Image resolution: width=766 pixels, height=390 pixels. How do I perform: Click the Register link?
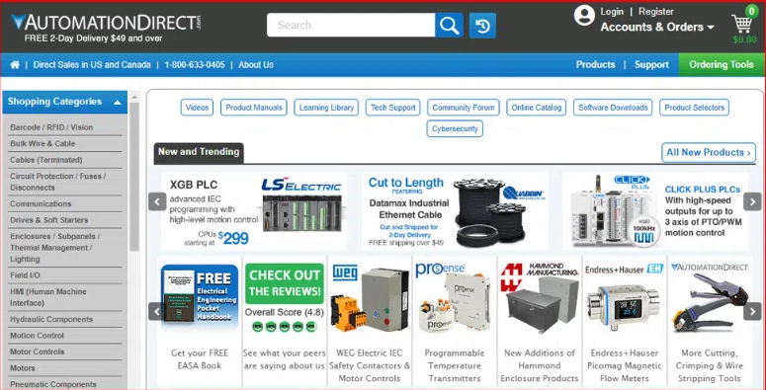pyautogui.click(x=656, y=11)
